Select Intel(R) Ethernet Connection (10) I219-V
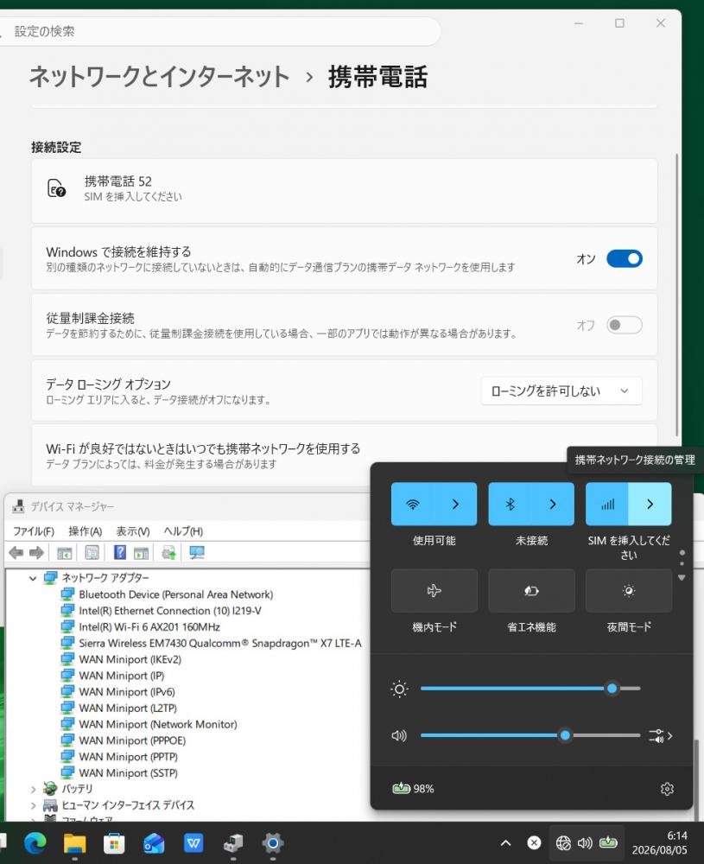The height and width of the screenshot is (864, 704). click(x=169, y=611)
